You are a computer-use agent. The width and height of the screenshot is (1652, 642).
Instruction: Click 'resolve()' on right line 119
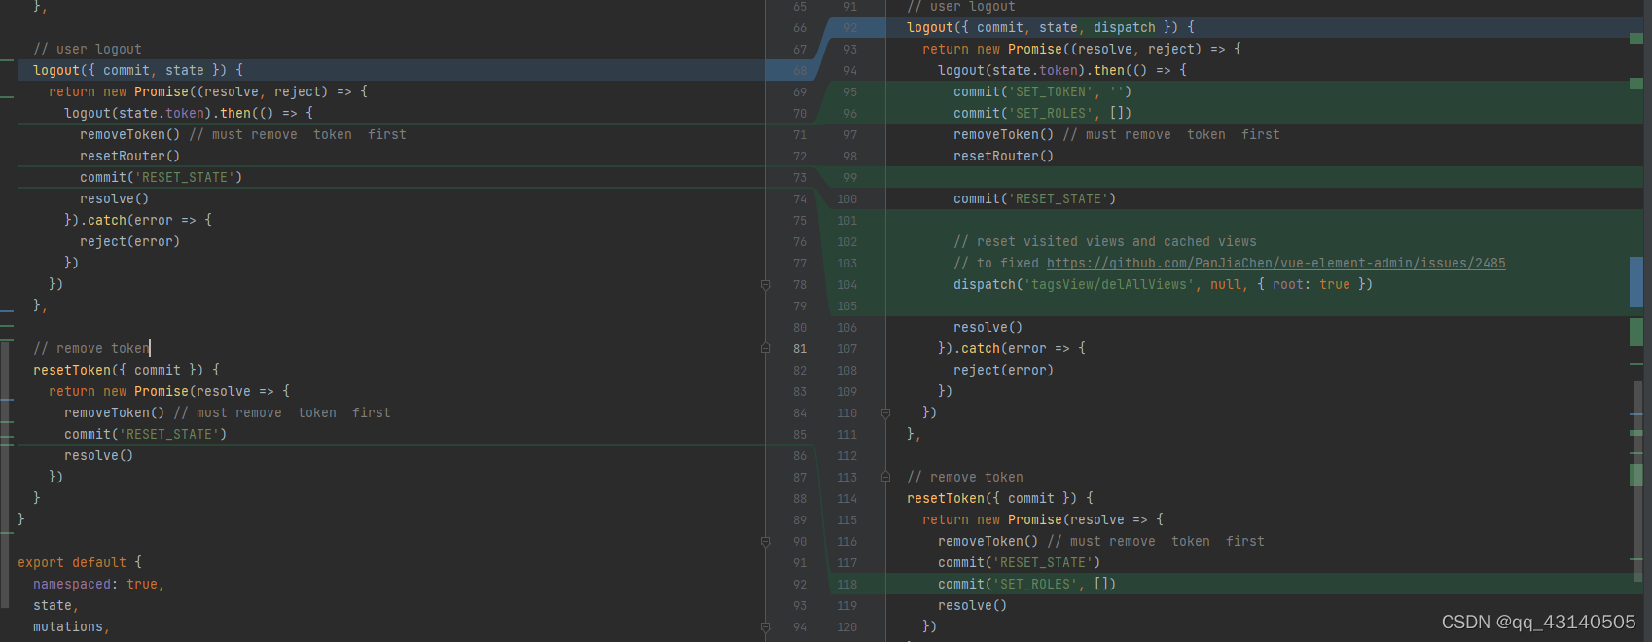973,605
